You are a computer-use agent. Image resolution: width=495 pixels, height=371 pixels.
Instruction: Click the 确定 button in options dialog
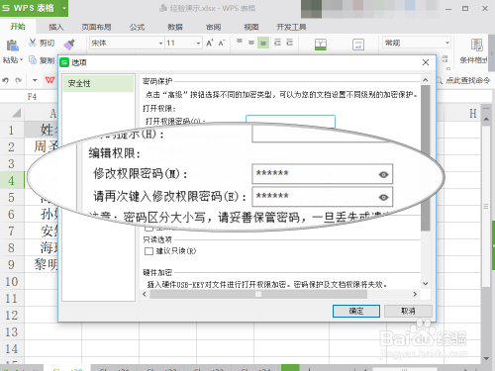click(356, 311)
